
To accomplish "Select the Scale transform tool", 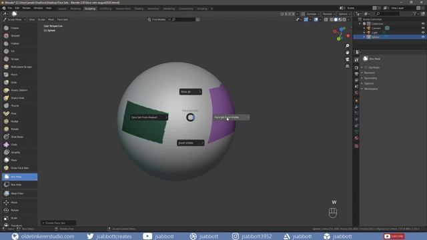I will tap(19, 218).
